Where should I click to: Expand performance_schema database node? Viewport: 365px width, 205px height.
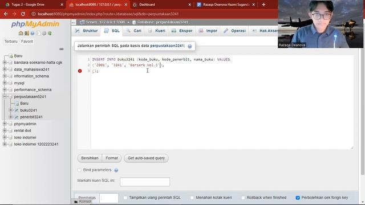(x=5, y=90)
